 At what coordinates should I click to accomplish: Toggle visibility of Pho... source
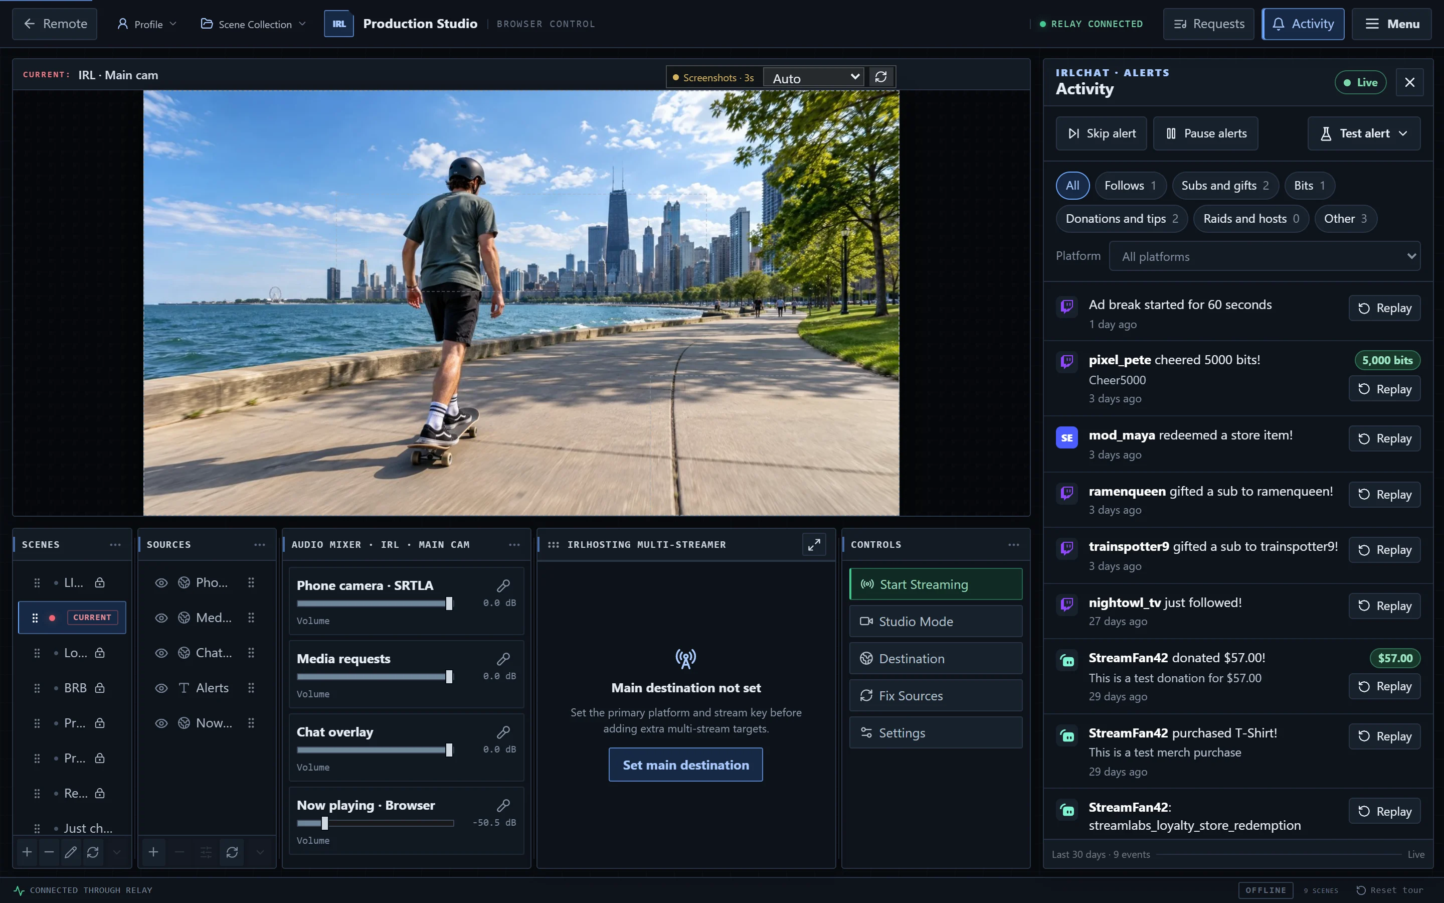pos(161,583)
